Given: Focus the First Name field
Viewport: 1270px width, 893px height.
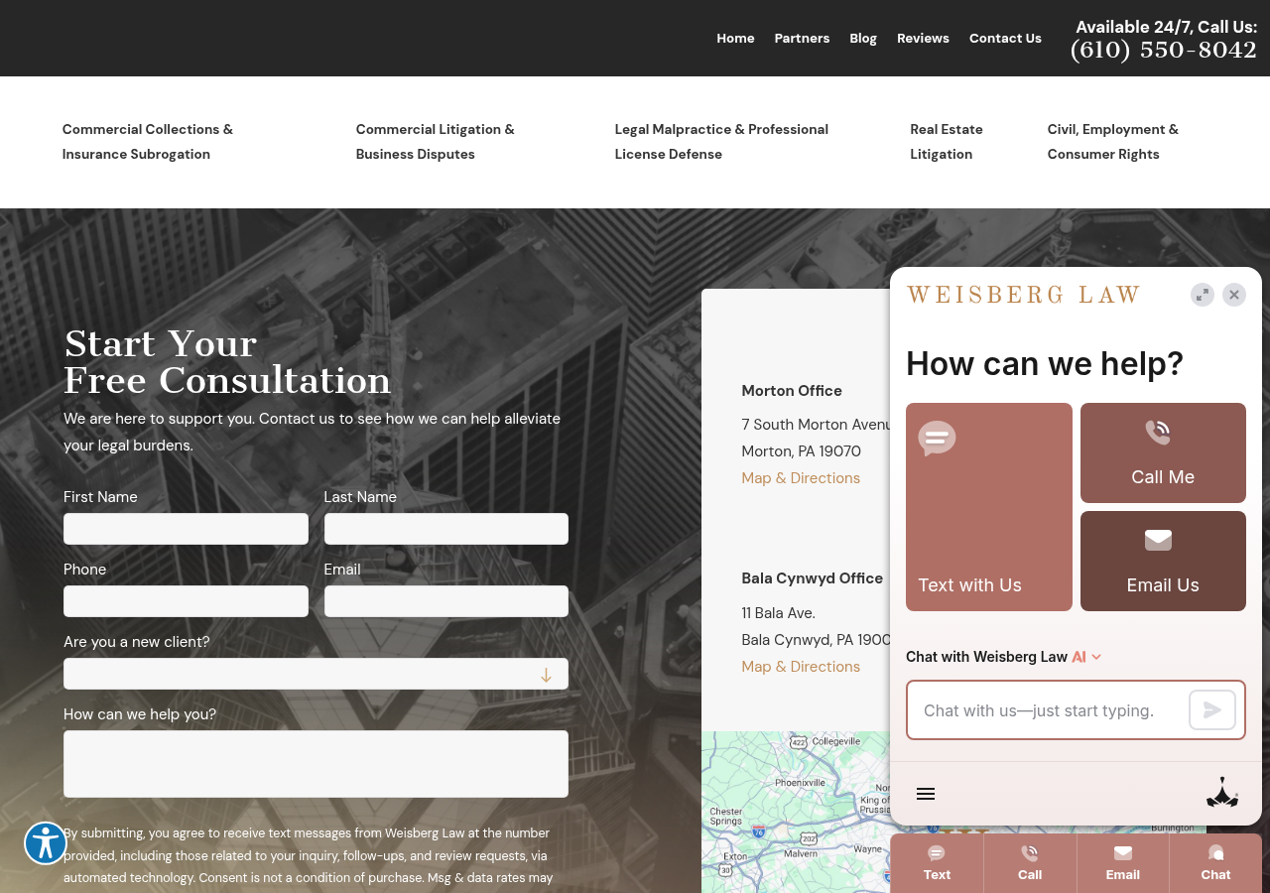Looking at the screenshot, I should pos(186,529).
